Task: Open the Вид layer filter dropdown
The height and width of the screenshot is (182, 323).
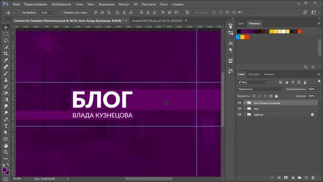Action: point(252,82)
